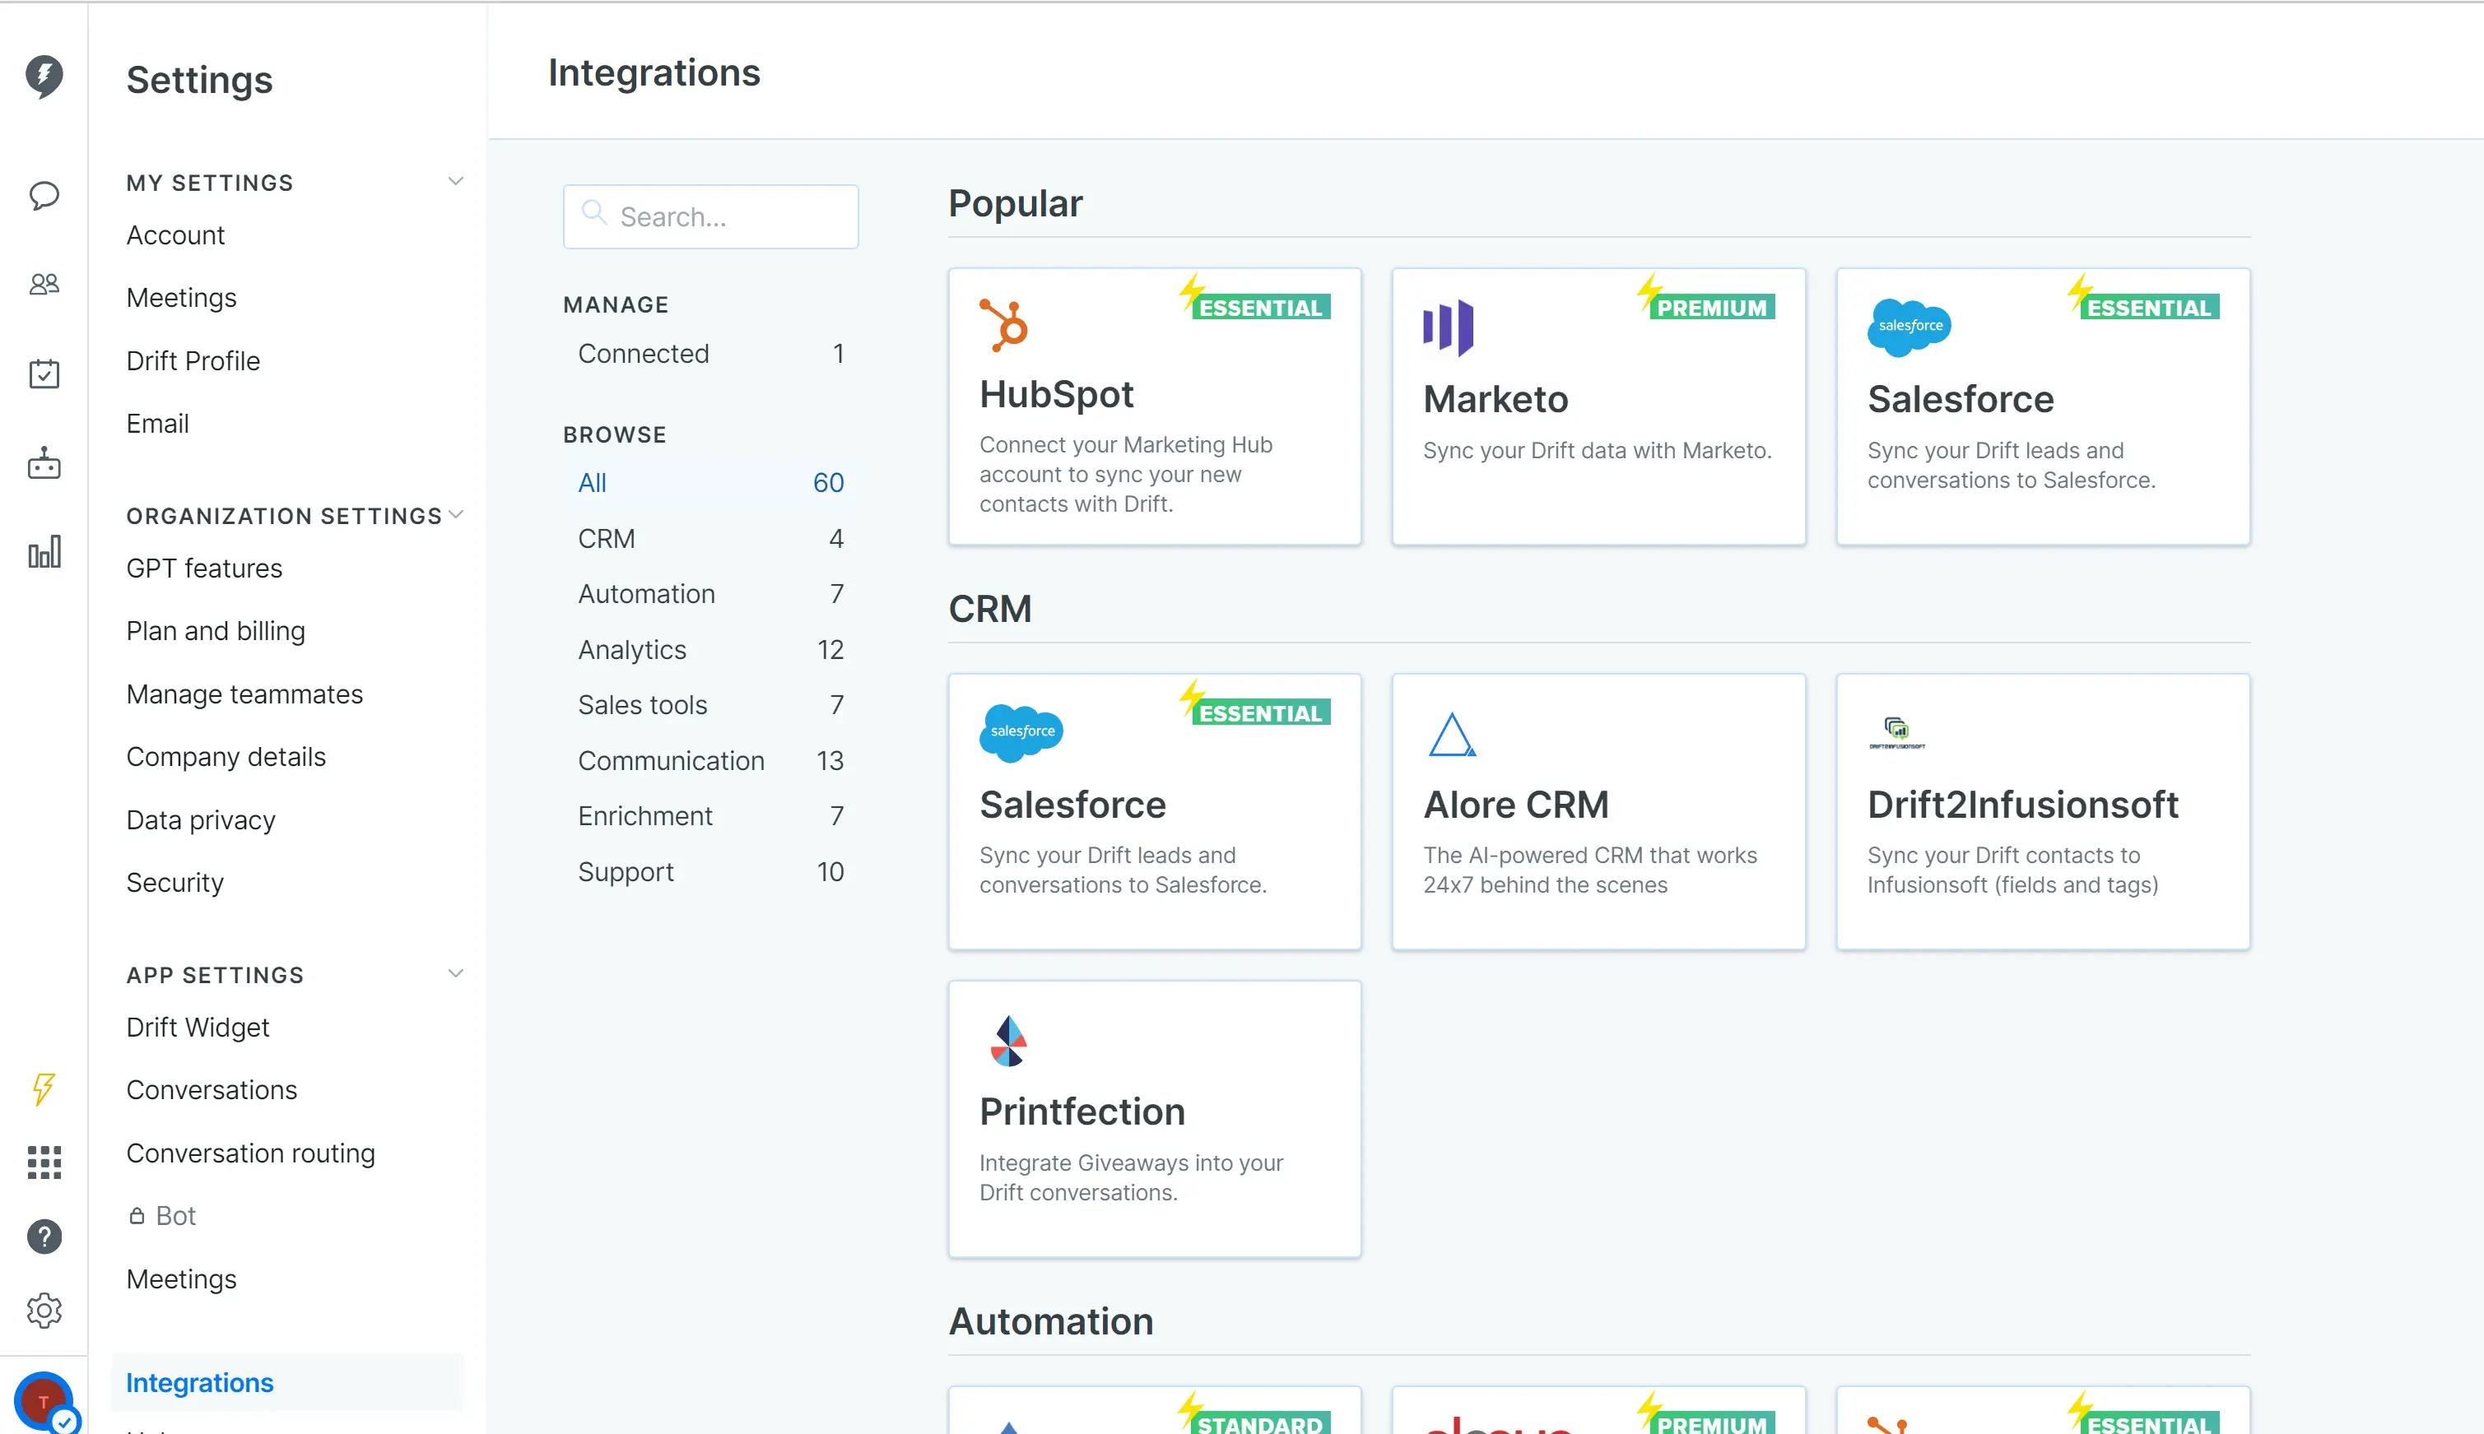Open the playbooks bot icon in the sidebar
Screen dimensions: 2484x1434
44,464
